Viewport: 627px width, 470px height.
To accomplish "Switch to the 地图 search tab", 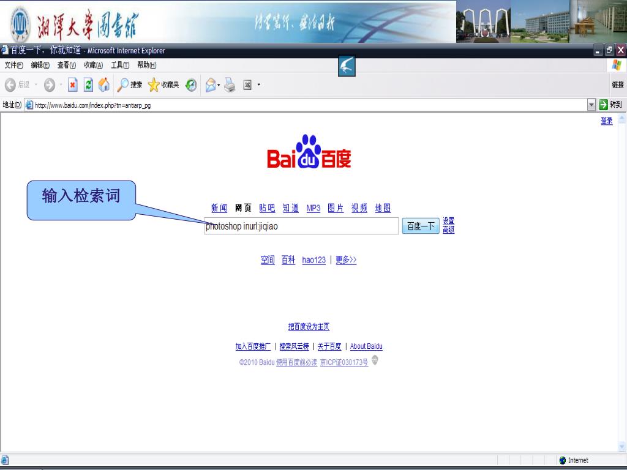I will click(x=383, y=208).
